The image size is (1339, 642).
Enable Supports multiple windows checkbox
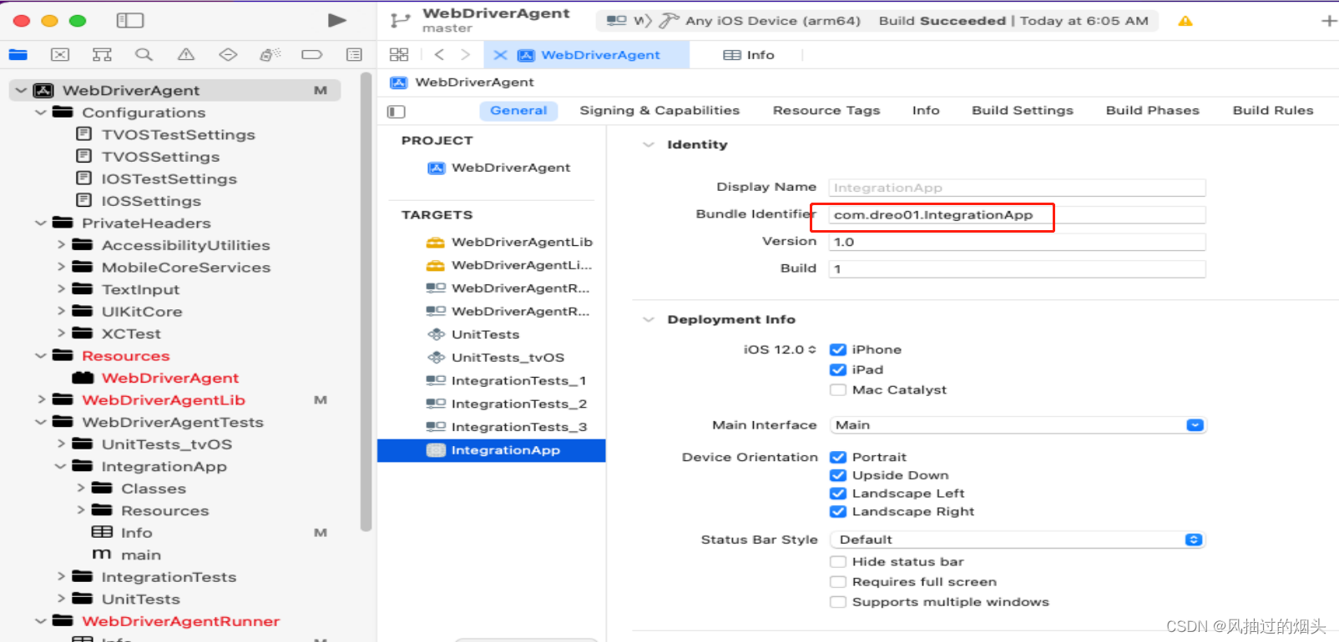pos(838,602)
